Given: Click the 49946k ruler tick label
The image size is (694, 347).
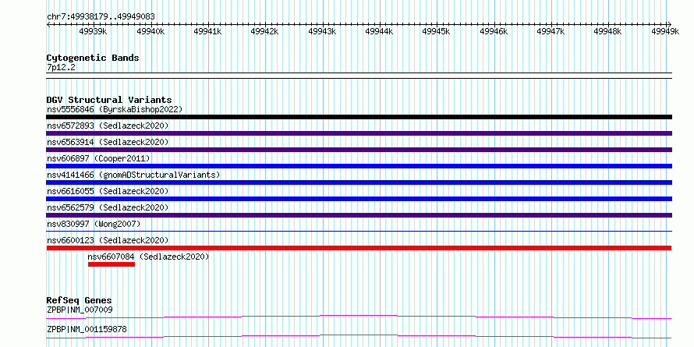Looking at the screenshot, I should pyautogui.click(x=494, y=31).
